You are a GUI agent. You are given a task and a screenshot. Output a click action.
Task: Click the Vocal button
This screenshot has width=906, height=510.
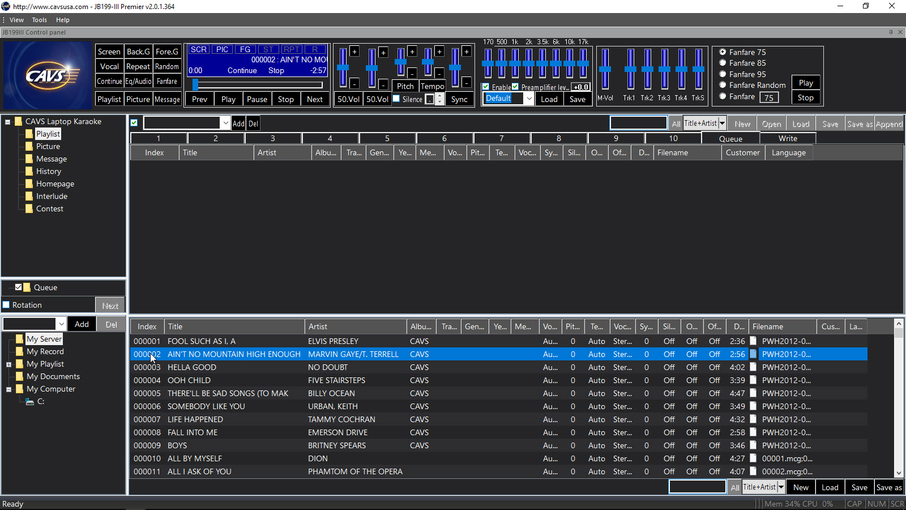click(109, 66)
